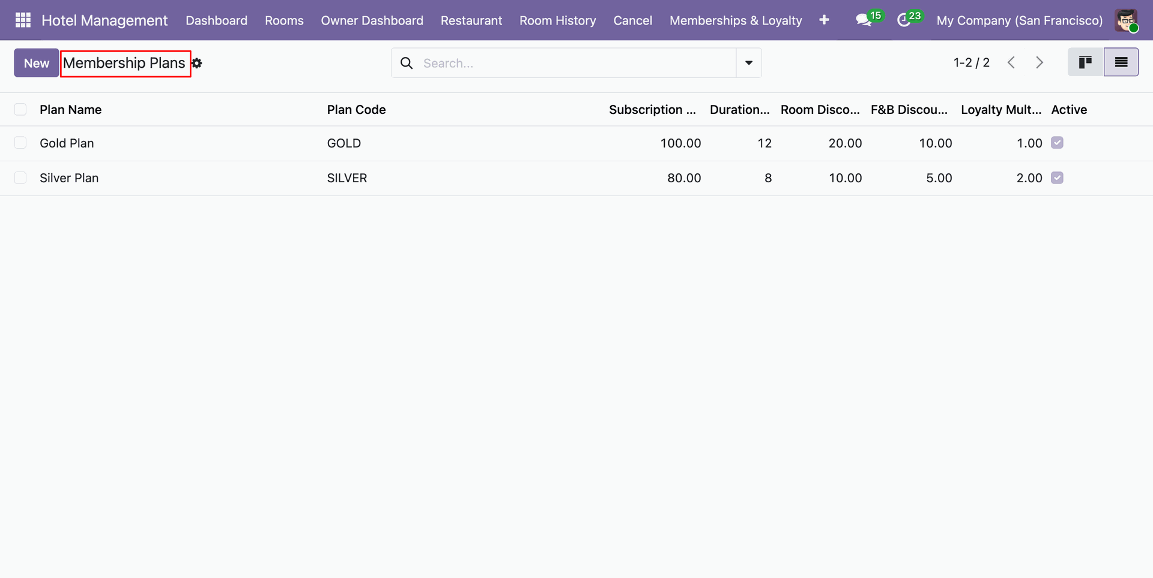The image size is (1153, 578).
Task: Click Gold Plan loyalty multiplier 1.00
Action: 1029,143
